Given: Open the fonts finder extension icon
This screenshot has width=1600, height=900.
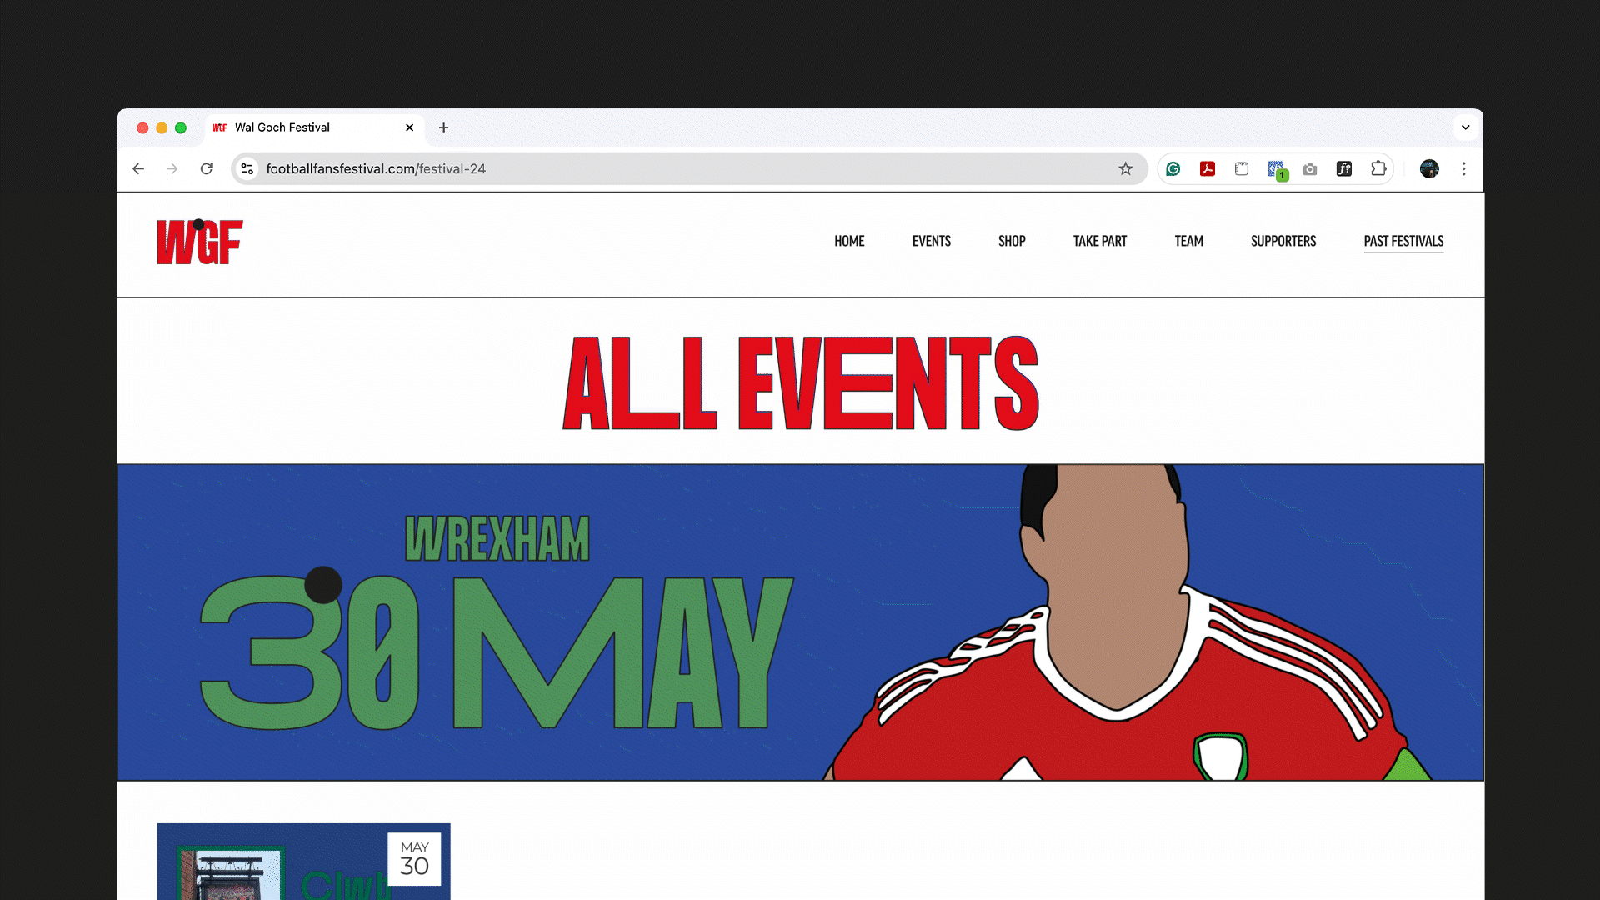Looking at the screenshot, I should tap(1344, 169).
